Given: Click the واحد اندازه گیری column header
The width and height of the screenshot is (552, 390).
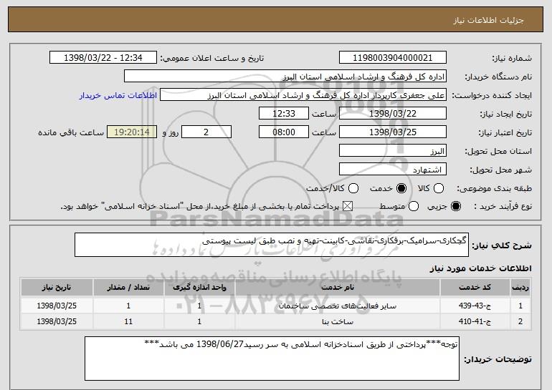Looking at the screenshot, I should click(x=199, y=288).
